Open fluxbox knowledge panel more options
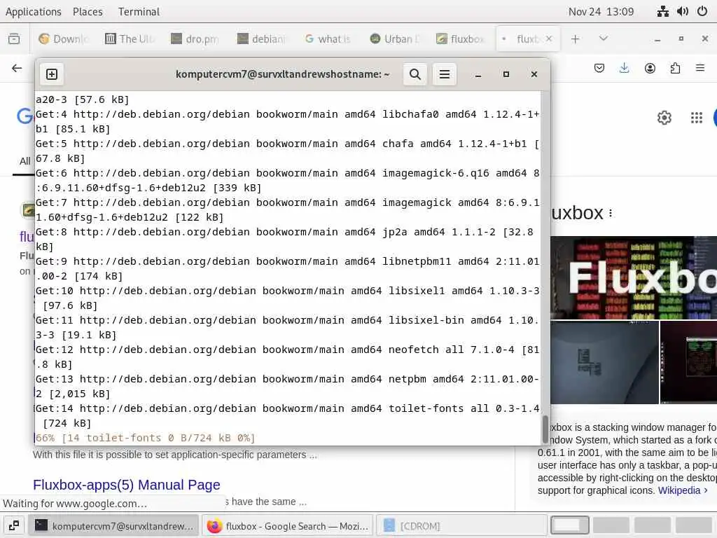Viewport: 717px width, 538px height. tap(611, 213)
